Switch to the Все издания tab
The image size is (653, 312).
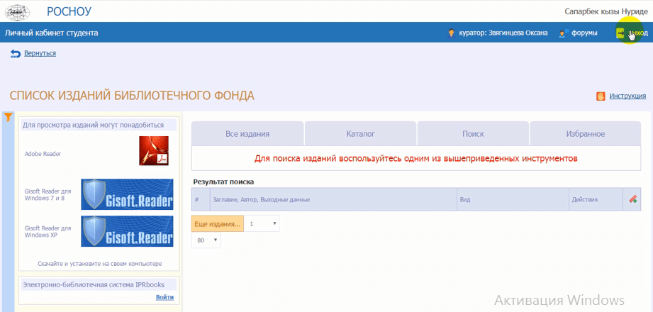pyautogui.click(x=247, y=133)
